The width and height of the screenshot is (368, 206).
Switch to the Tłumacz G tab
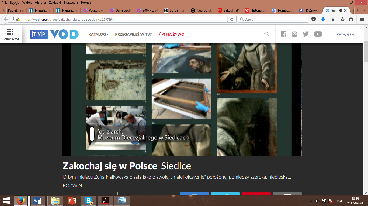click(x=283, y=10)
